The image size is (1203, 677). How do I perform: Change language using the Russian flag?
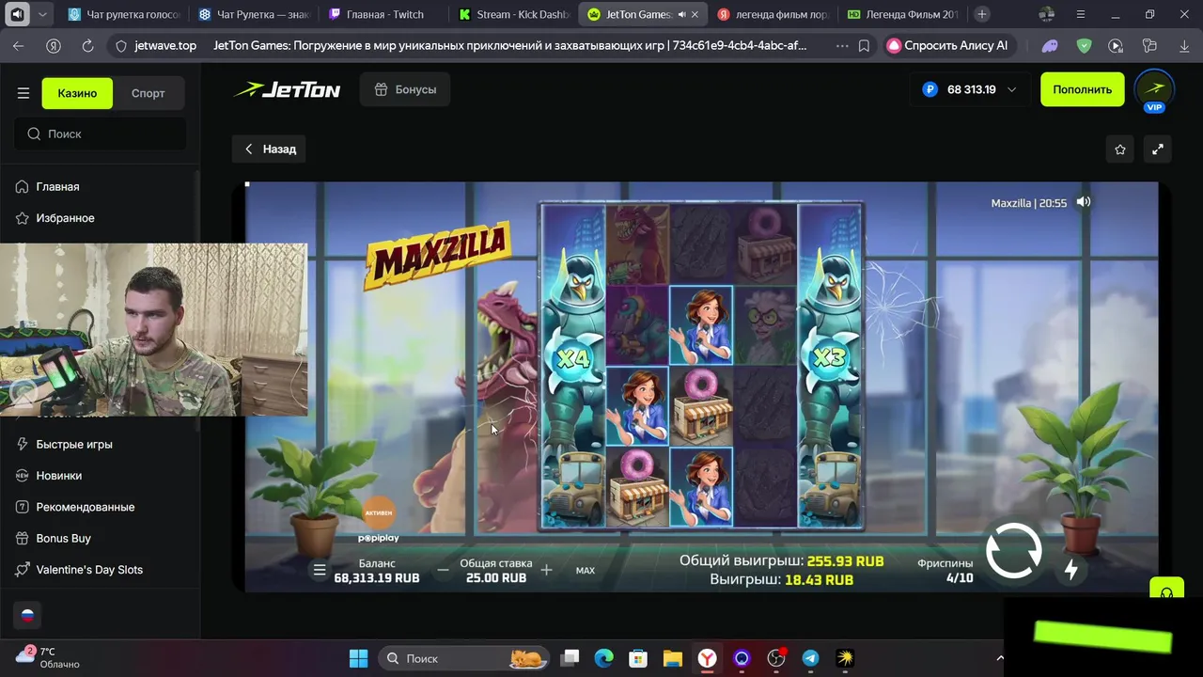point(27,616)
